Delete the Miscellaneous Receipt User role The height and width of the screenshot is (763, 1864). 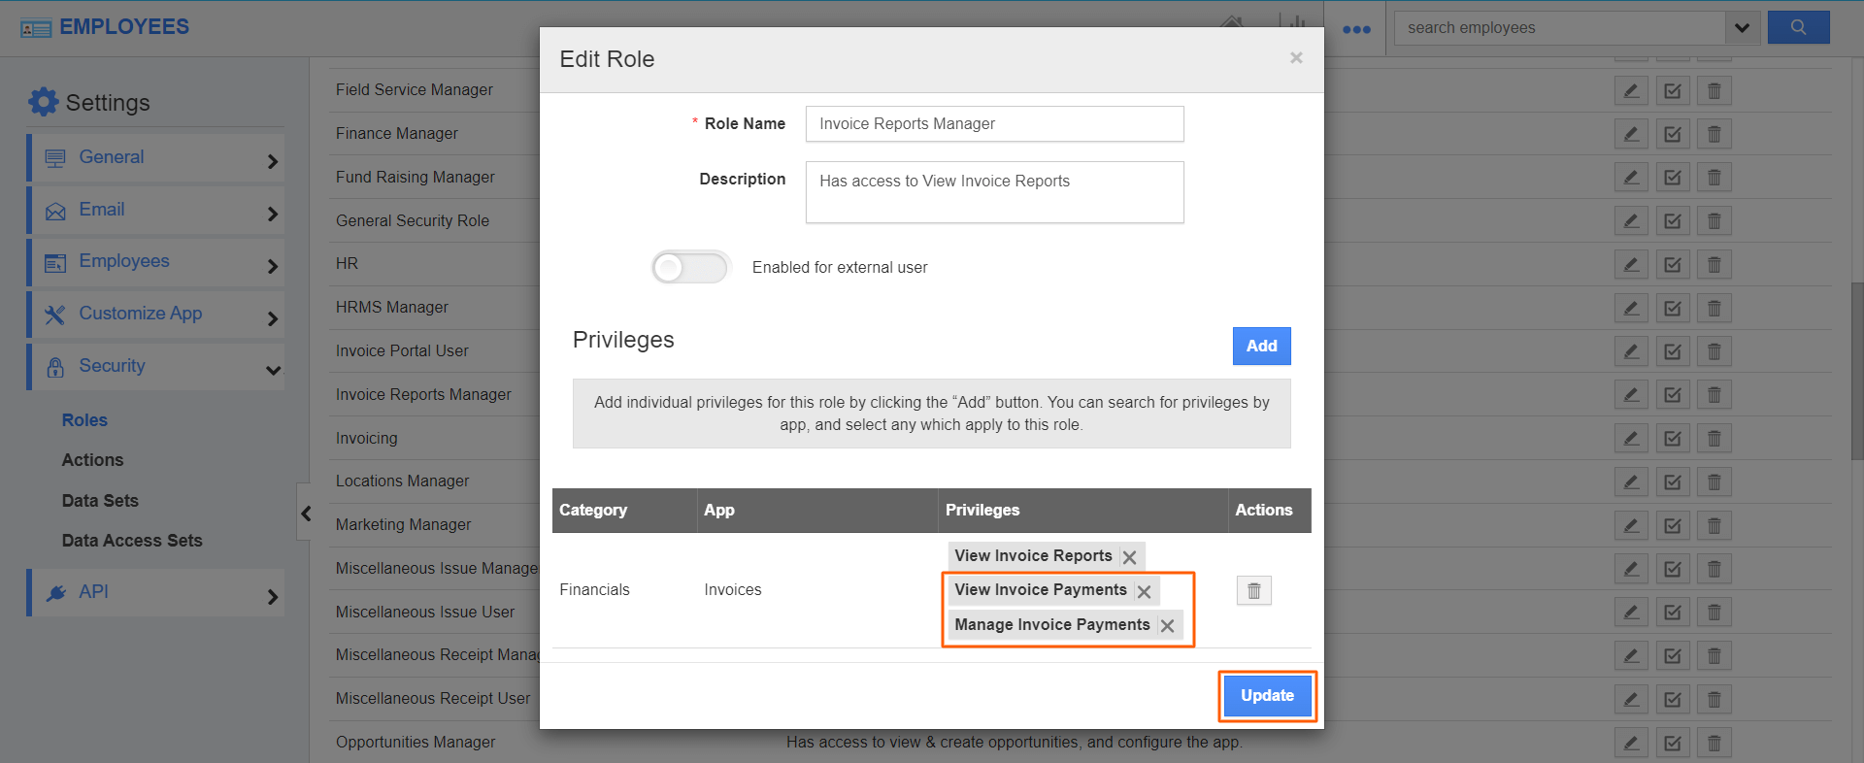(x=1714, y=700)
